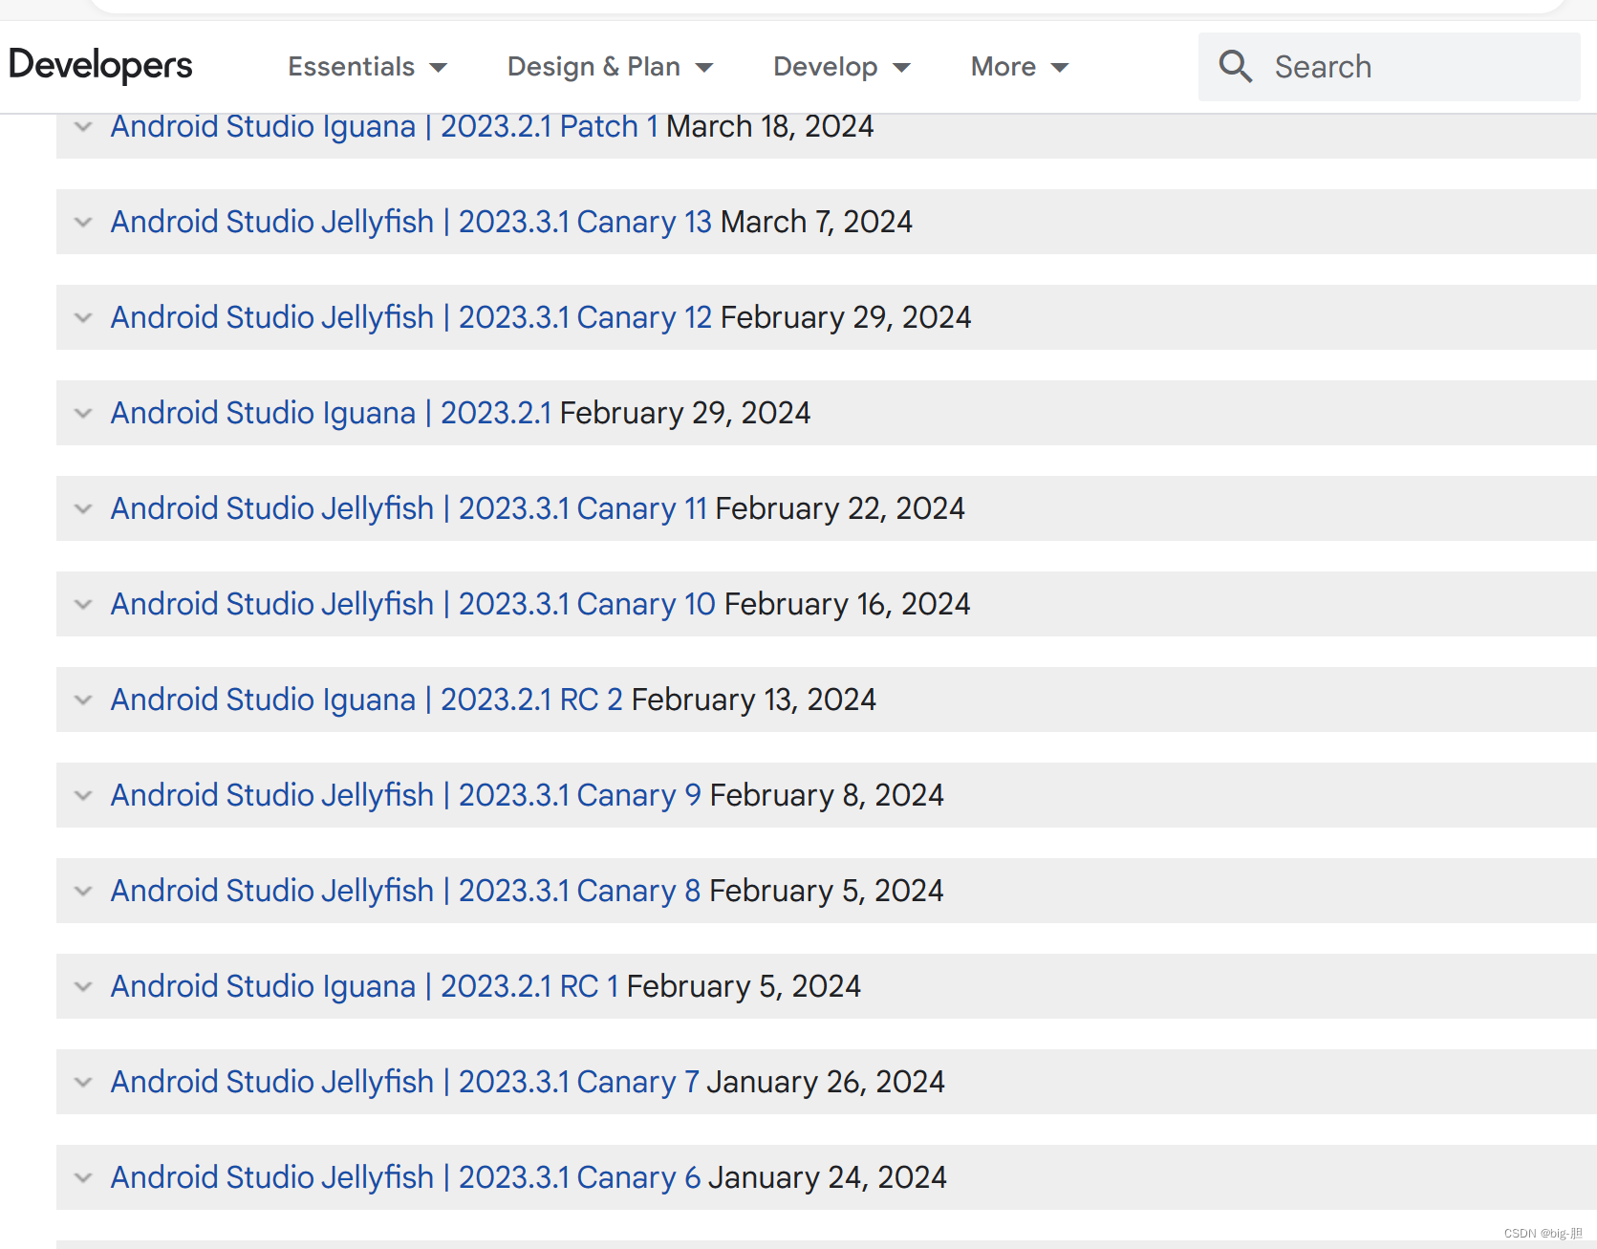Screen dimensions: 1597x1249
Task: Expand Jellyfish Canary 13 chevron
Action: click(83, 222)
